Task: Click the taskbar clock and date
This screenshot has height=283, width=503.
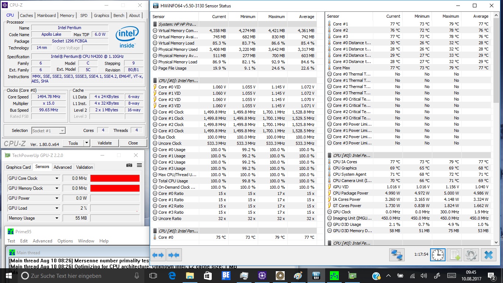Action: (471, 276)
